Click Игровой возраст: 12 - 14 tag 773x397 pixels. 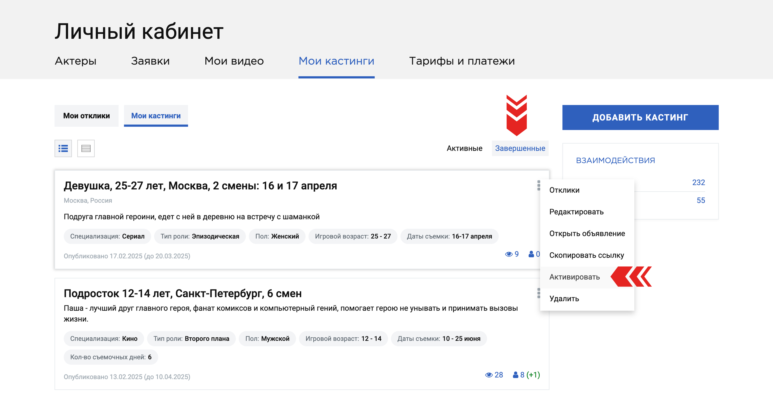pos(343,339)
